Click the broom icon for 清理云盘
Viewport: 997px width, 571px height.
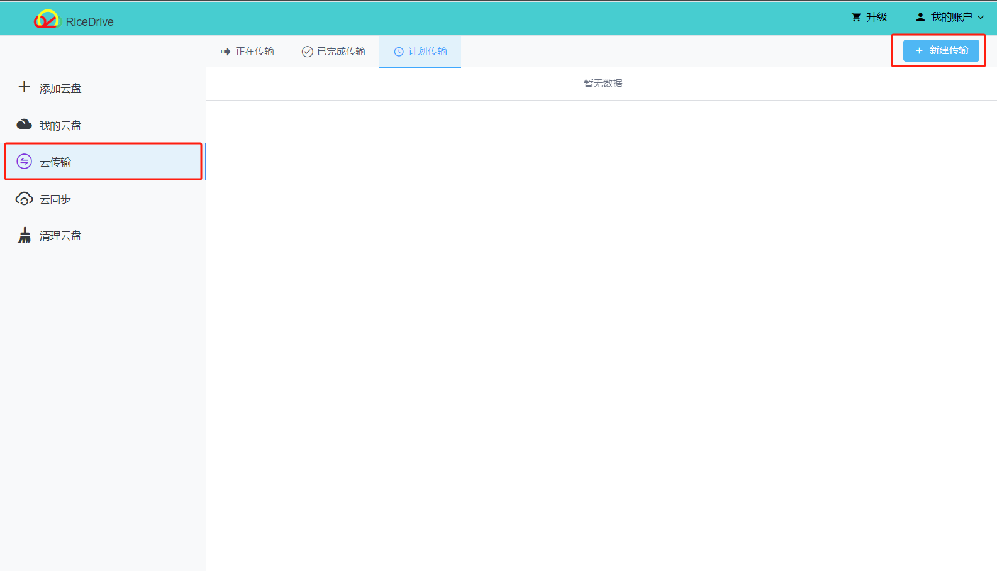(x=24, y=235)
